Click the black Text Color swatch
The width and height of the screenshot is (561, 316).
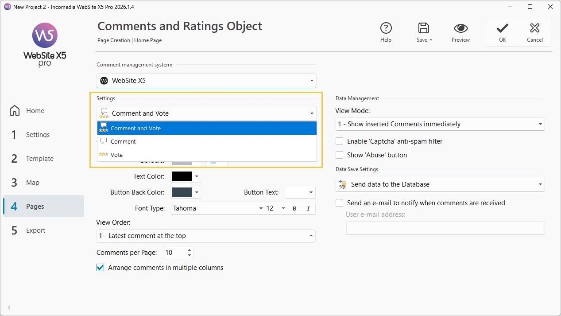coord(182,176)
